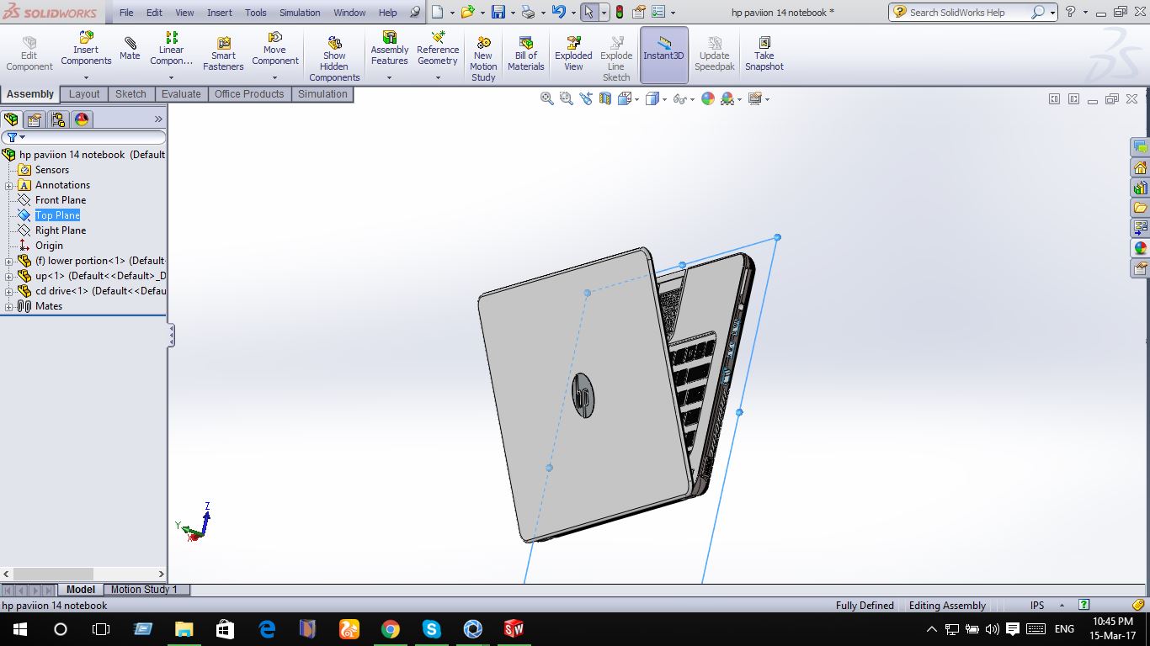The width and height of the screenshot is (1150, 646).
Task: Expand the lower portion<1> component
Action: pos(9,261)
